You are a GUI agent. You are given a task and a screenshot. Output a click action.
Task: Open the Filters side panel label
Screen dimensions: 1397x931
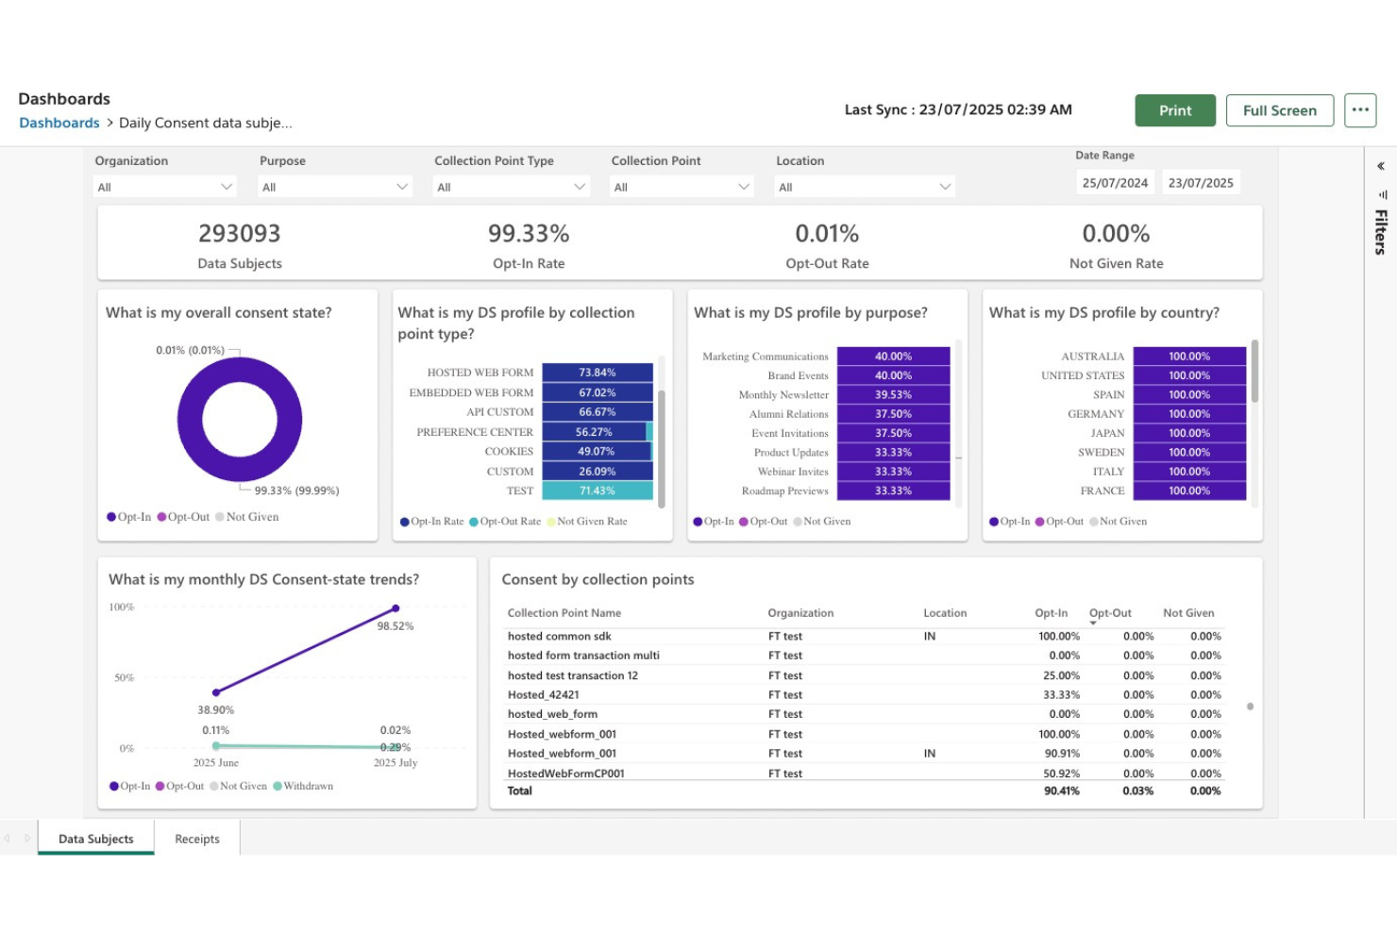tap(1380, 232)
